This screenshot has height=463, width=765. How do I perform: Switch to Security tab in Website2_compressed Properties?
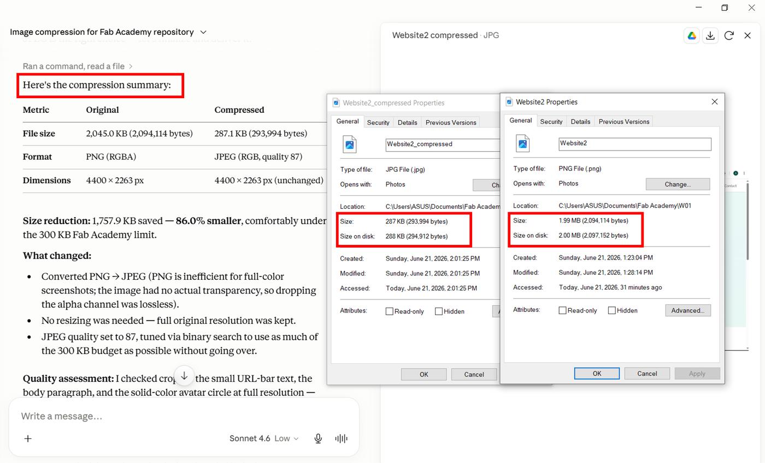point(378,123)
